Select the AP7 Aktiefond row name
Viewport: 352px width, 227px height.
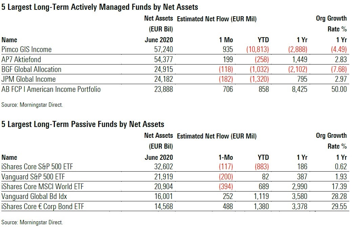pyautogui.click(x=21, y=59)
